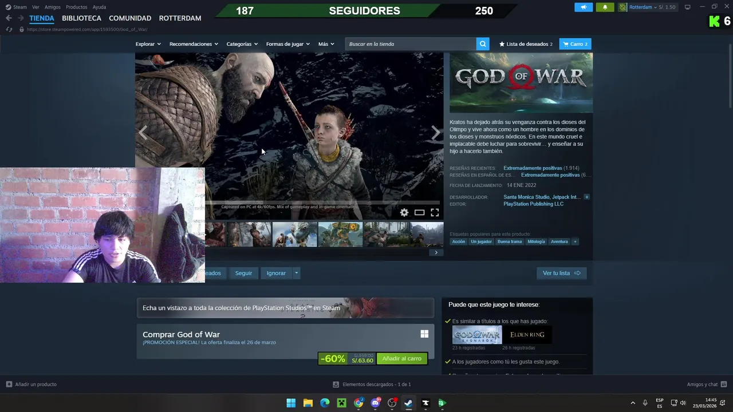Screen dimensions: 733x412
Task: Expand the Recomendaciones dropdown
Action: (194, 44)
